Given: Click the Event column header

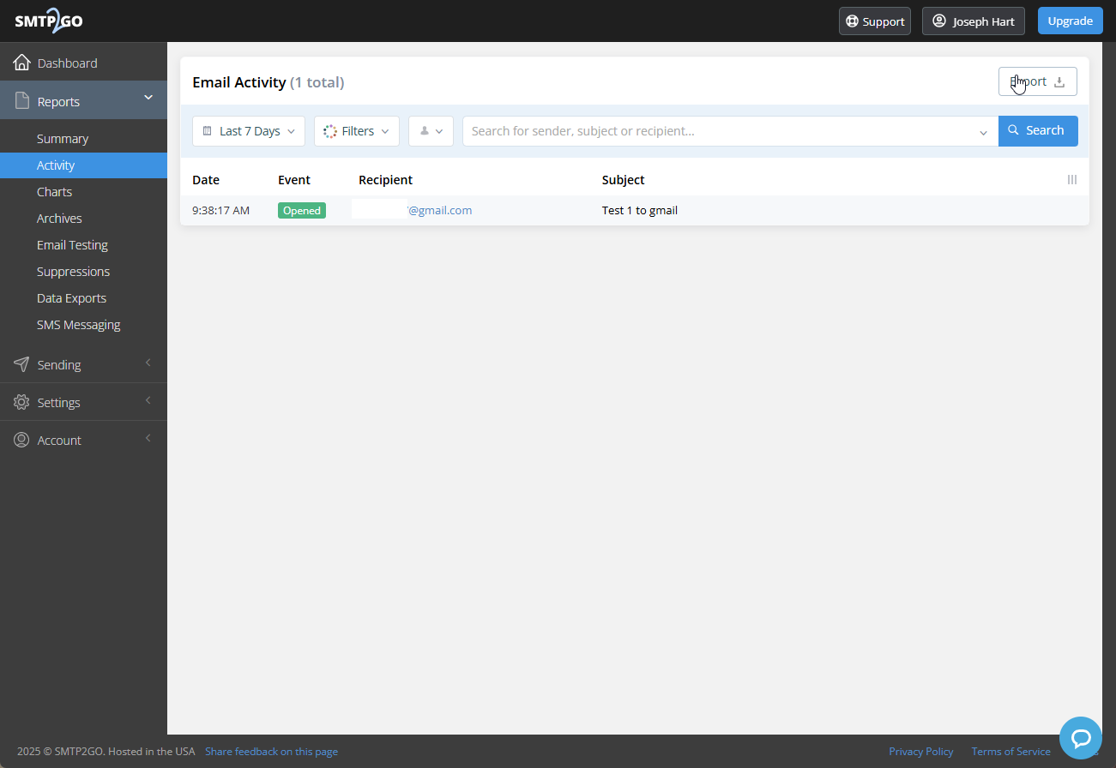Looking at the screenshot, I should (294, 180).
